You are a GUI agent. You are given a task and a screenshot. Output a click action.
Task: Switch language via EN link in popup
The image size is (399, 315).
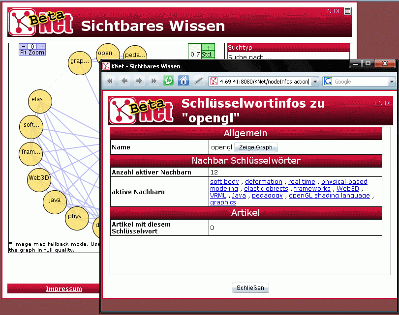[378, 103]
